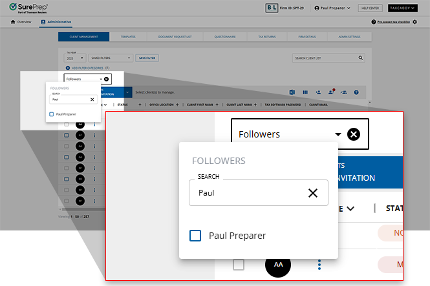Expand the TaxCaddy dropdown button

point(402,8)
